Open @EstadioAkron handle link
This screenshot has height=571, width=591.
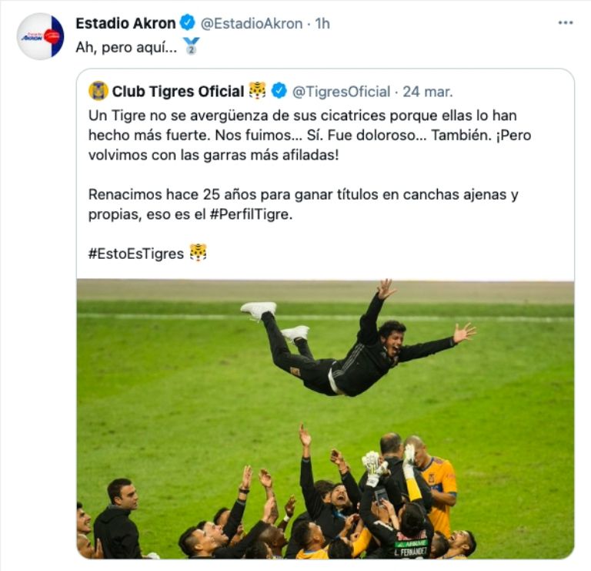[x=252, y=23]
